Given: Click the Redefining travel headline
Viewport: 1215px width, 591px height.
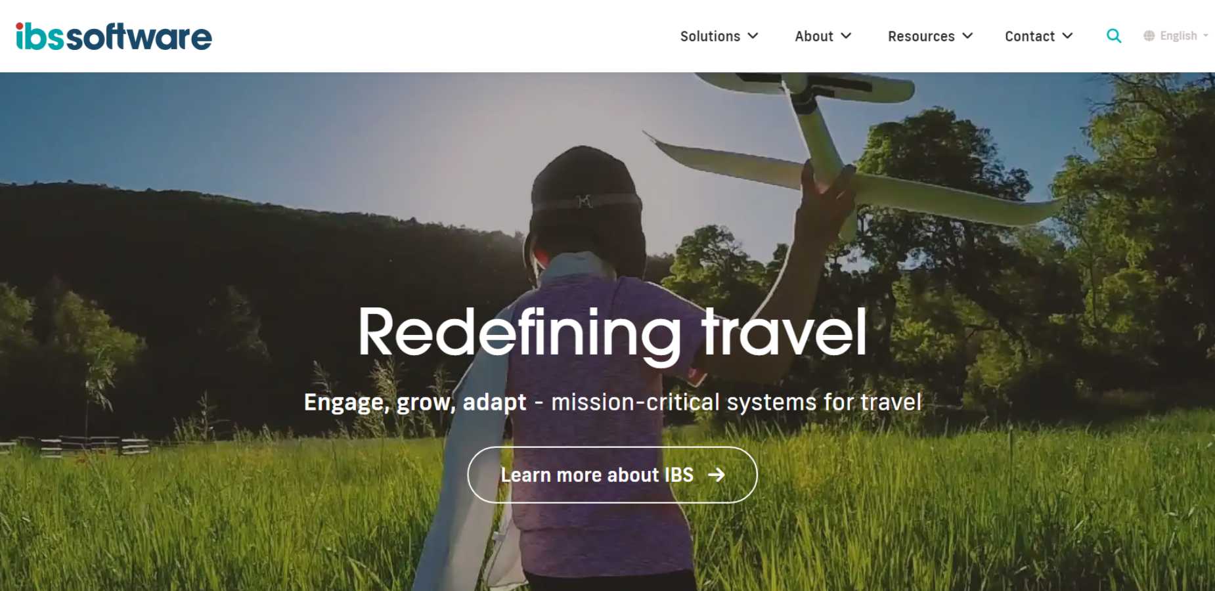Looking at the screenshot, I should point(612,334).
